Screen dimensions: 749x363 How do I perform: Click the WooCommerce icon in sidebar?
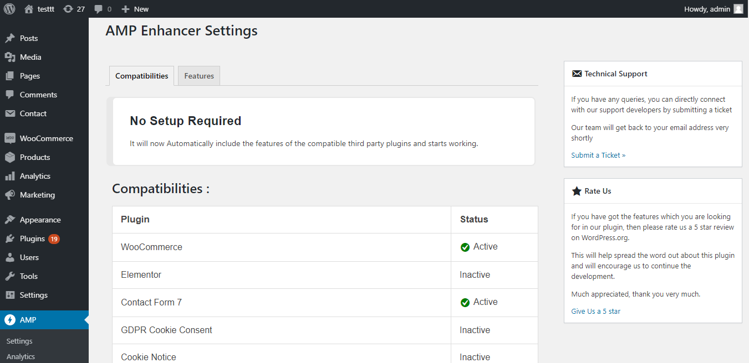tap(10, 138)
